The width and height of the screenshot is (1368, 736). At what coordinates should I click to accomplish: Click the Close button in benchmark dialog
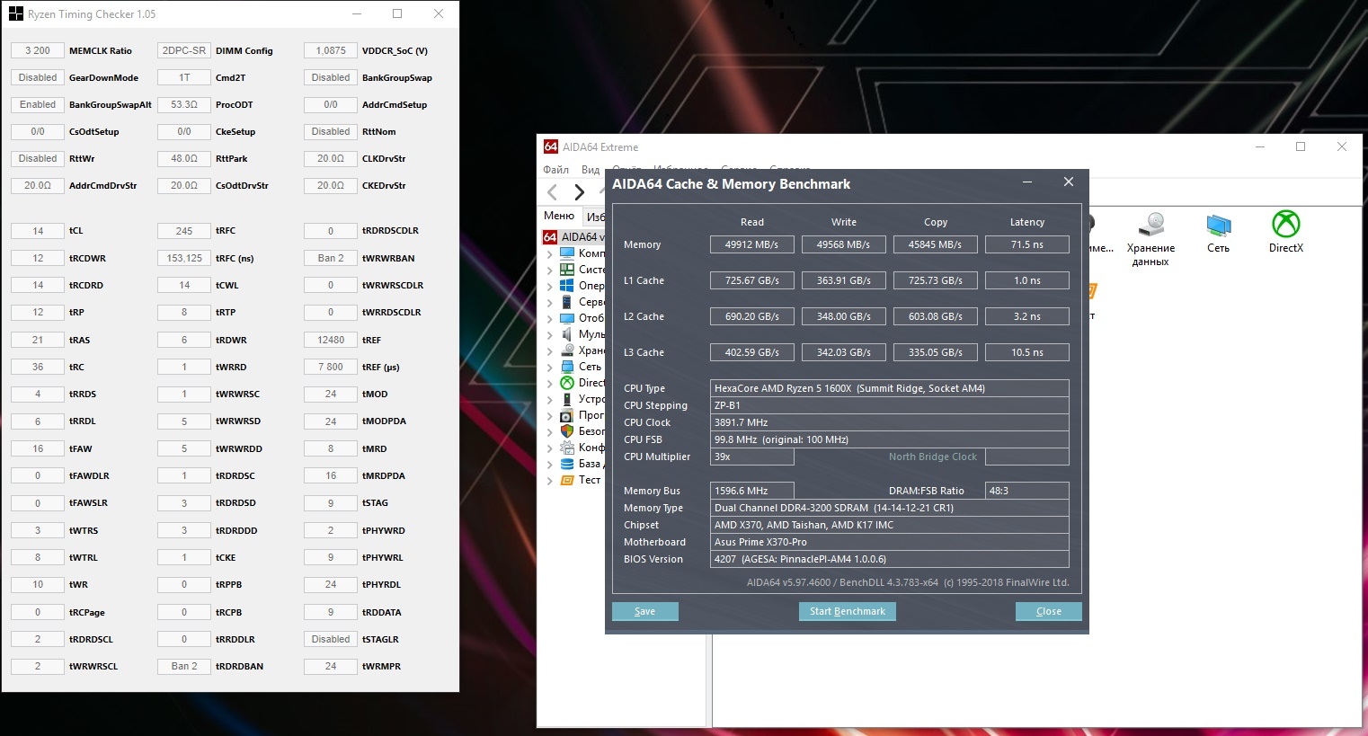coord(1049,611)
